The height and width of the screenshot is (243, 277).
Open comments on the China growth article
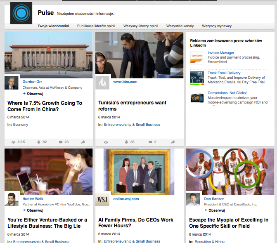[61, 142]
